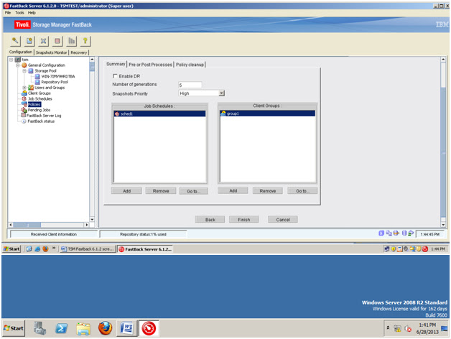Select the Users and Groups icon
This screenshot has width=451, height=339.
[31, 88]
